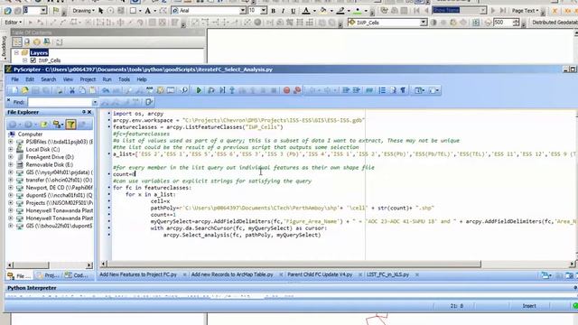Click the Undo icon in PyScripter toolbar
The width and height of the screenshot is (578, 325).
pyautogui.click(x=106, y=90)
